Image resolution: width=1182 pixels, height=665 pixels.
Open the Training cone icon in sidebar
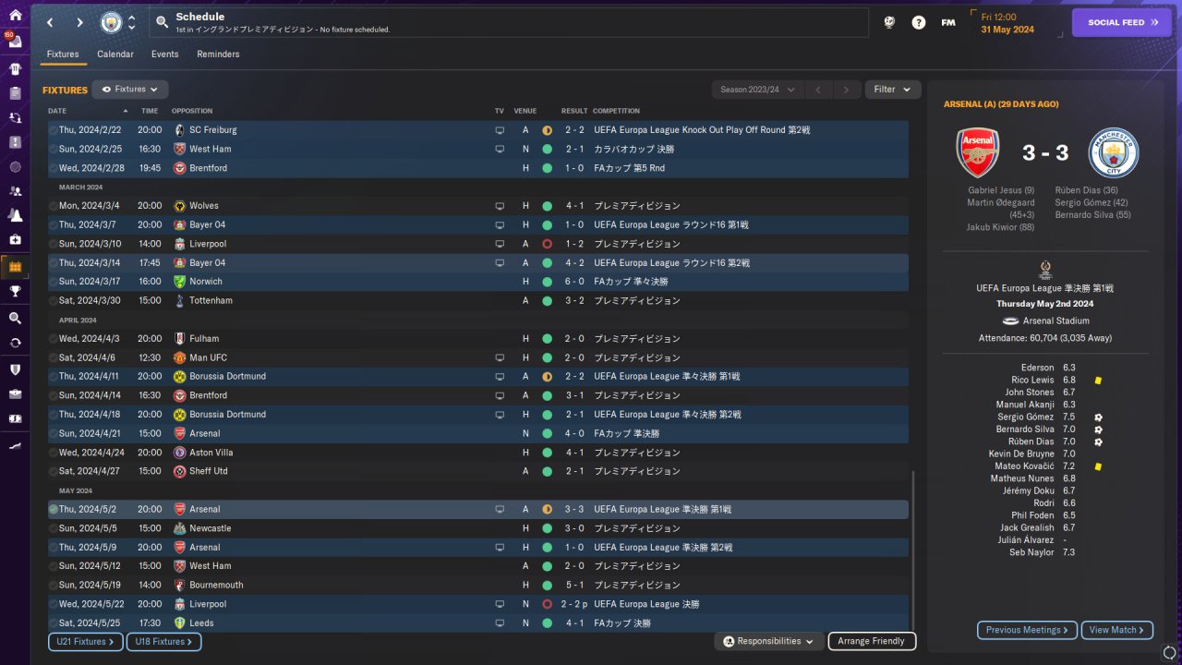coord(15,216)
